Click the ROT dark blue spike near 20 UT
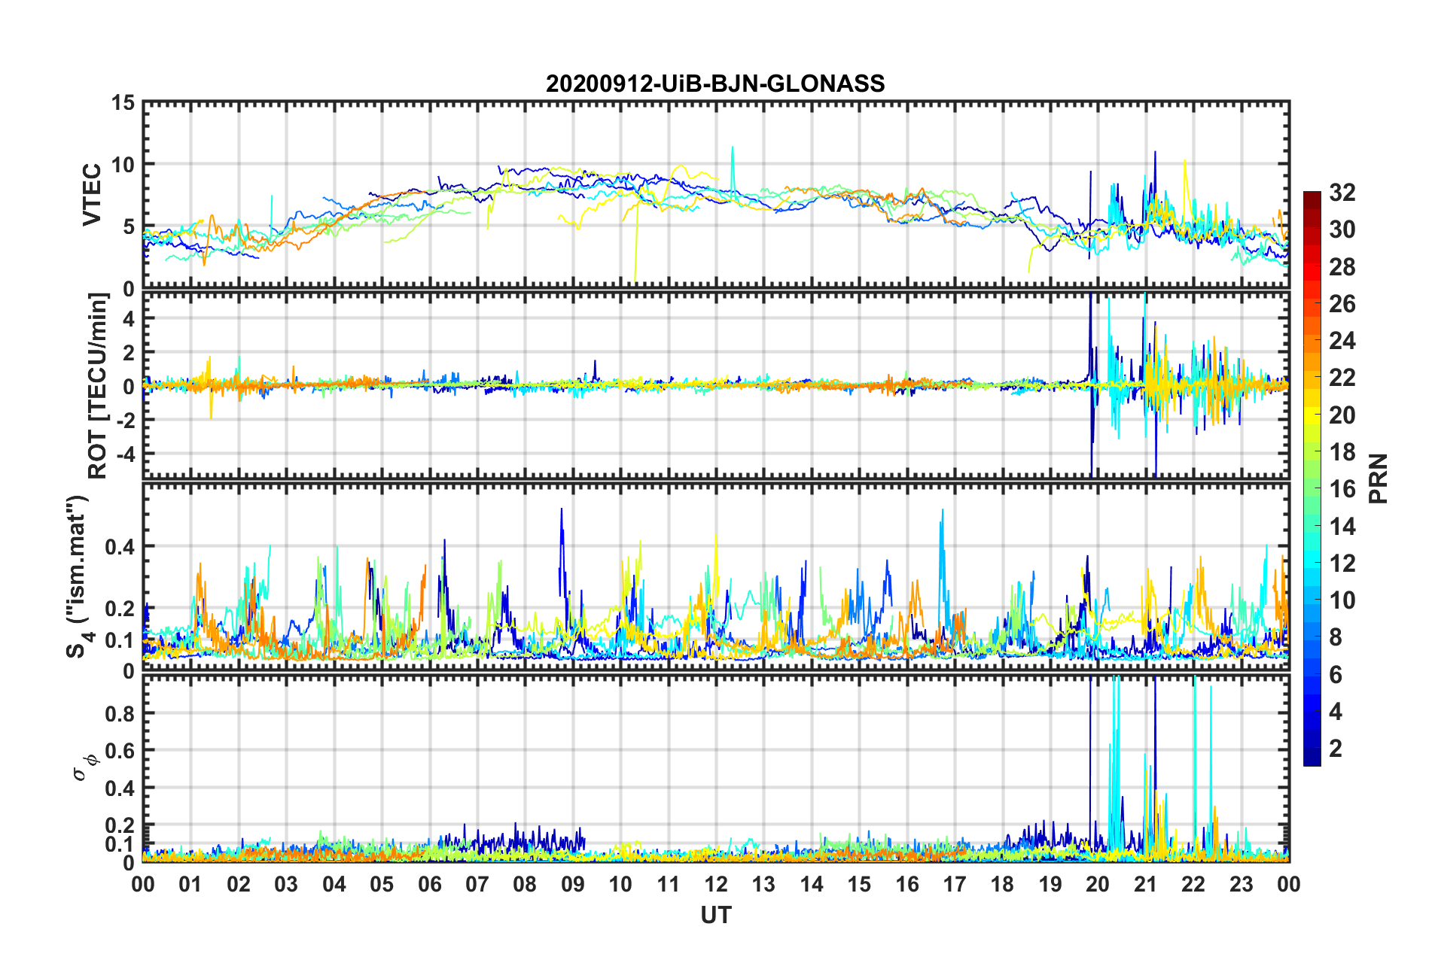Image resolution: width=1432 pixels, height=957 pixels. coord(1091,384)
